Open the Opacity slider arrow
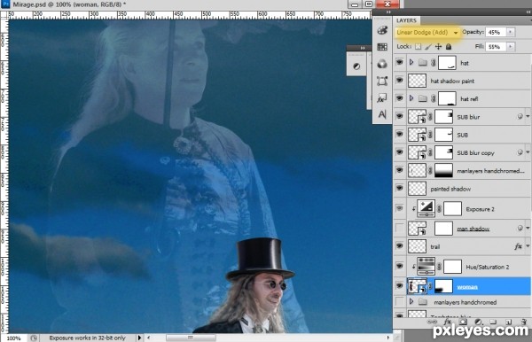 511,32
